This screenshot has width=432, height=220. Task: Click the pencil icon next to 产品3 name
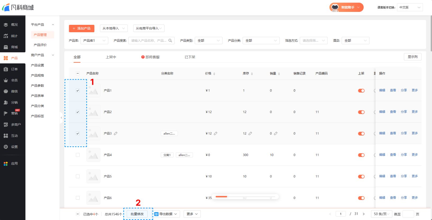coord(116,133)
